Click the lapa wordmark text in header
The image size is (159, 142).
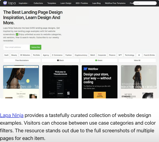[12, 3]
